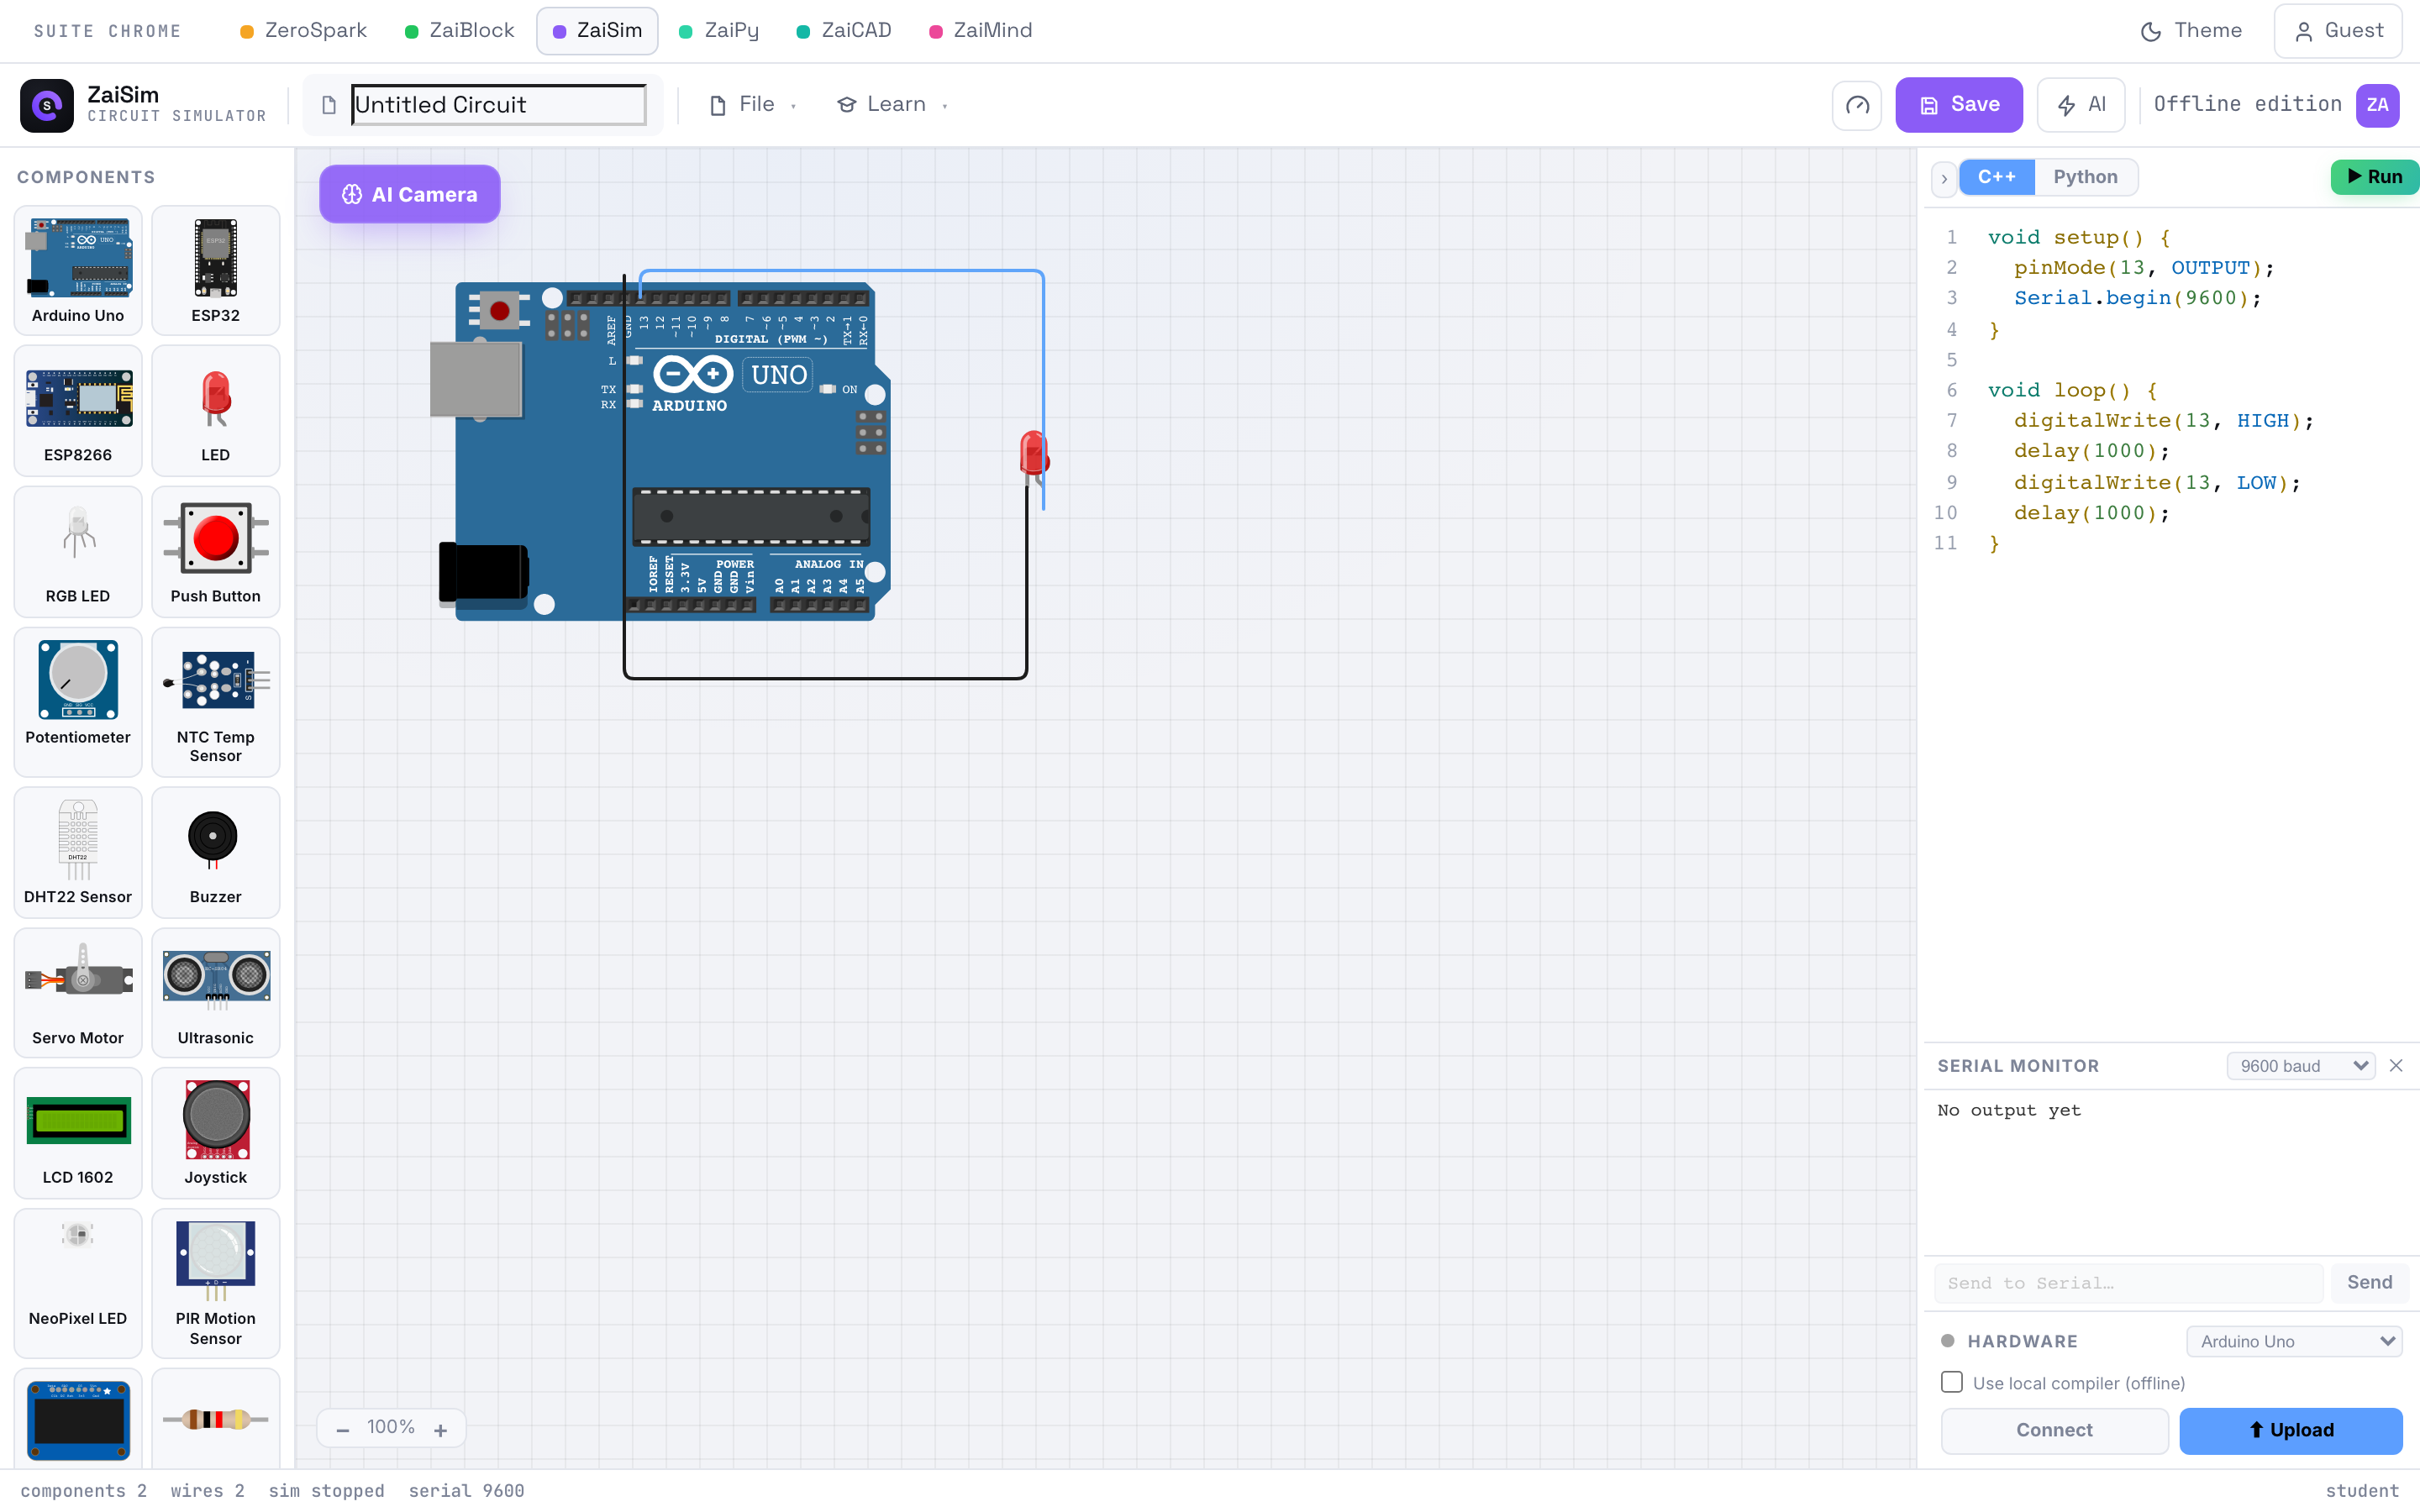Viewport: 2420px width, 1512px height.
Task: Open the ZaiMind tab
Action: [981, 31]
